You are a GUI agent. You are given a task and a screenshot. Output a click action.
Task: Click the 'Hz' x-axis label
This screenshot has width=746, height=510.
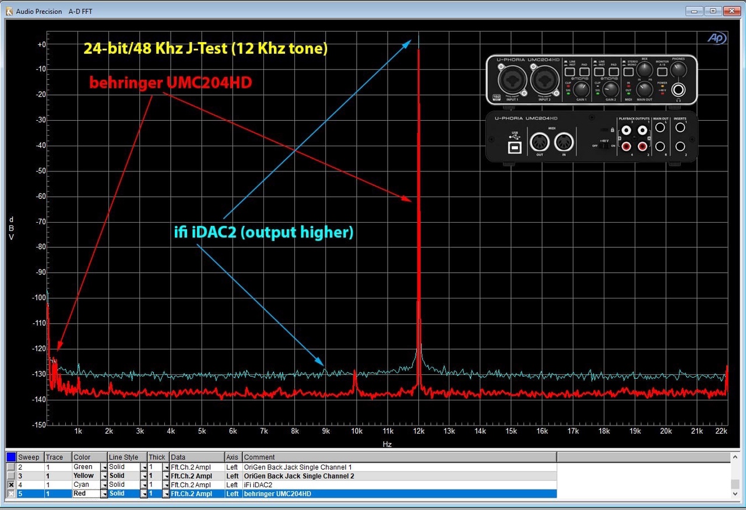coord(387,444)
